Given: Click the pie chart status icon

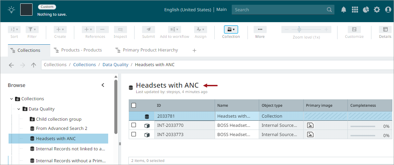Looking at the screenshot, I should 366,10.
